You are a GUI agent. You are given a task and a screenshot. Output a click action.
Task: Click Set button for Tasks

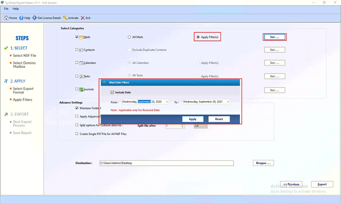(x=275, y=76)
